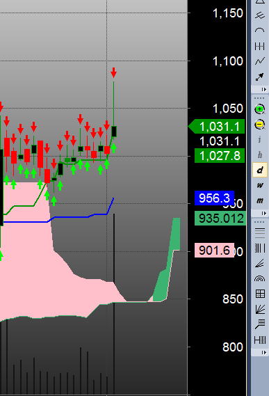Switch chart to weekly 'w' timeframe
Viewport: 269px width, 396px height.
(260, 185)
